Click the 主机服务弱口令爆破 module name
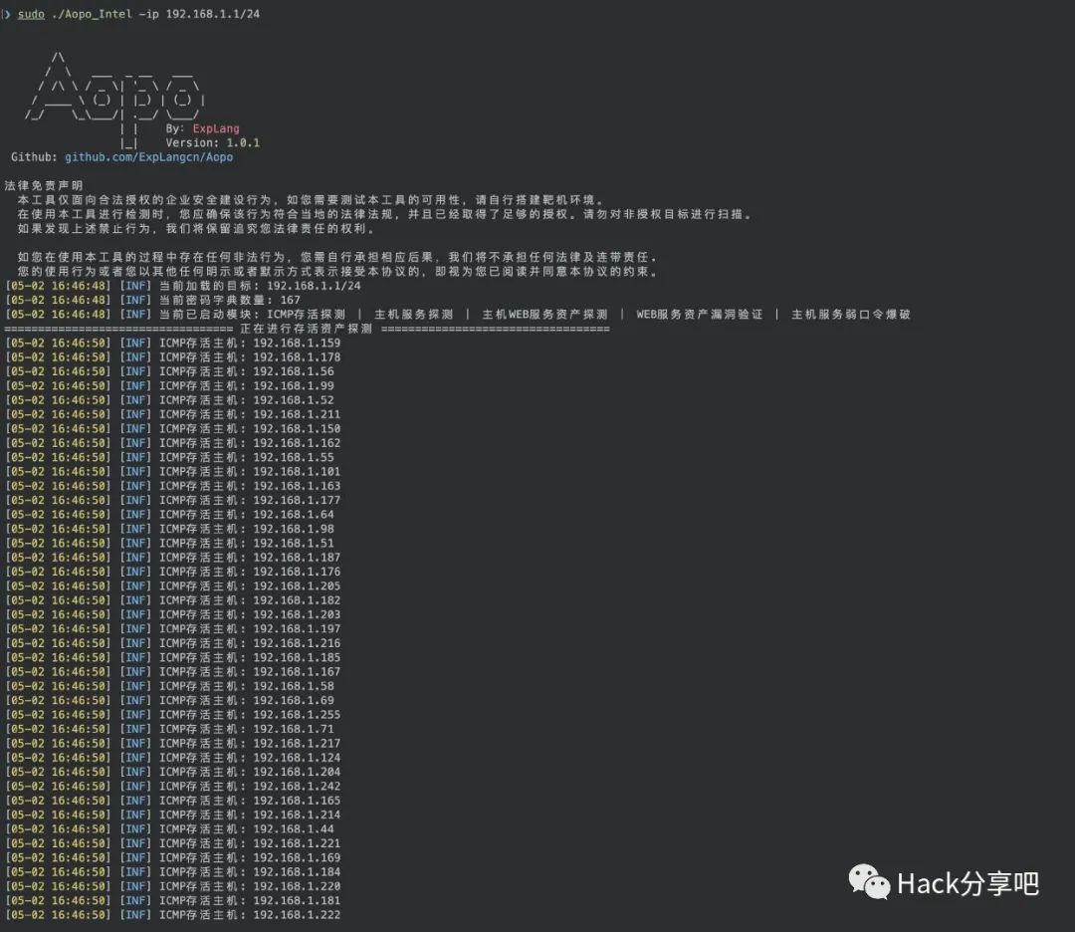 851,315
